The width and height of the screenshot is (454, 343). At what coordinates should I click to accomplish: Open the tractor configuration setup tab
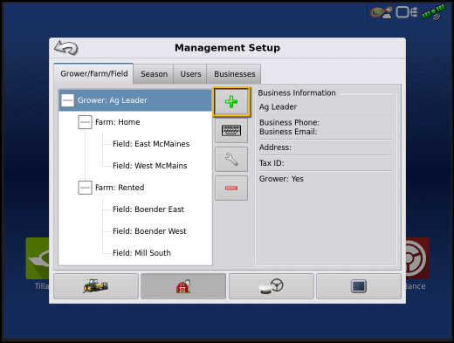(96, 286)
